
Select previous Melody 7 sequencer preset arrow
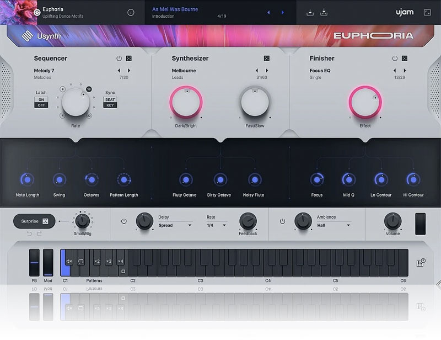point(119,71)
